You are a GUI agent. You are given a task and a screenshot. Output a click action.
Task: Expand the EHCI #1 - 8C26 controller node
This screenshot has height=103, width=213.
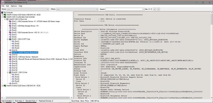click(2, 86)
